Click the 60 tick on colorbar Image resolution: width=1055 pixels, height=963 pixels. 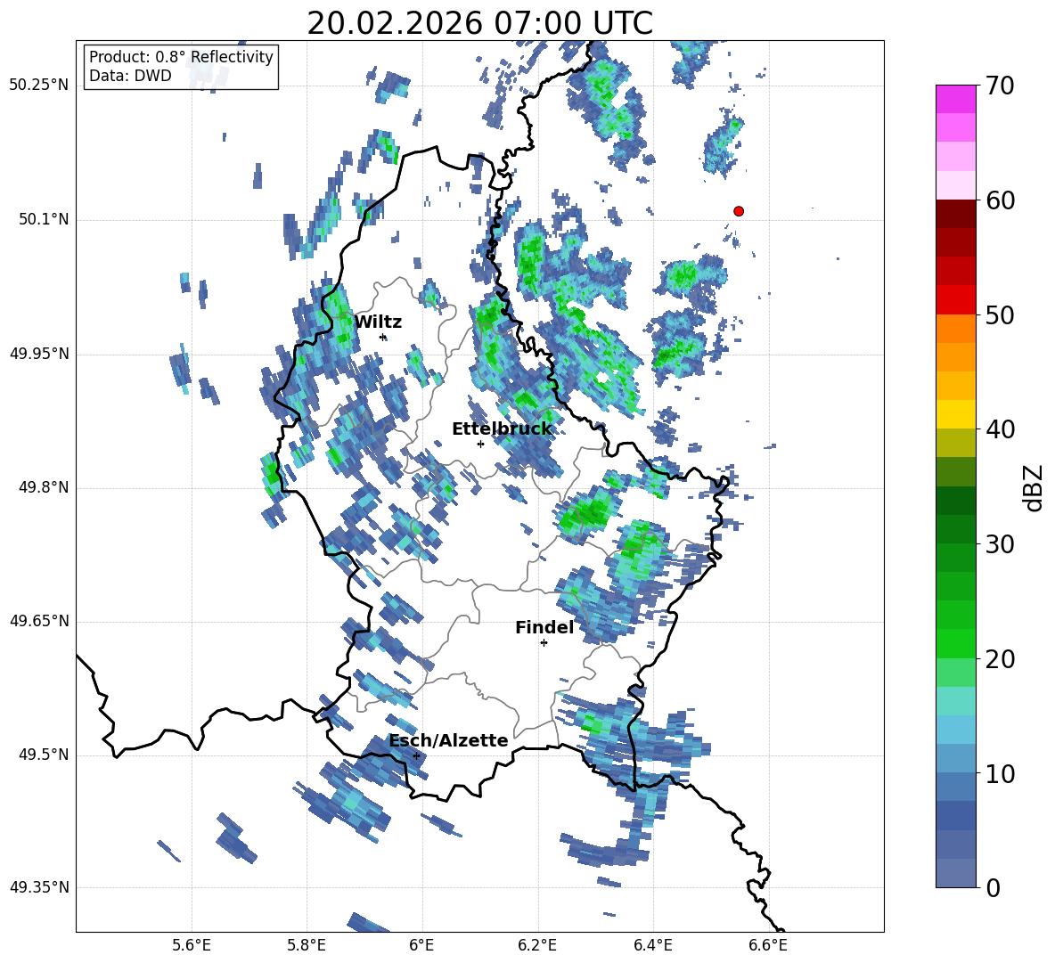(x=999, y=200)
